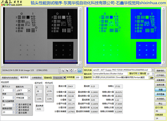Click the 测量 measure button
The width and height of the screenshot is (167, 121).
pos(160,89)
